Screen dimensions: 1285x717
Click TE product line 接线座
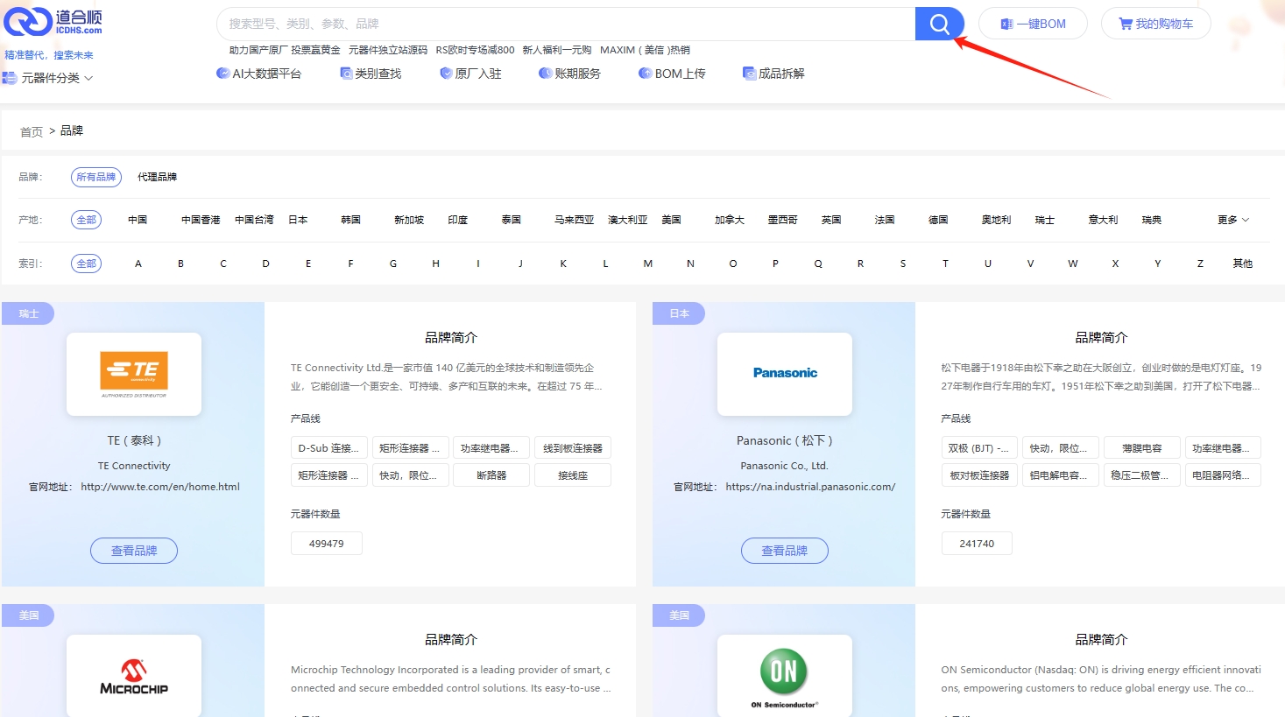click(x=573, y=475)
